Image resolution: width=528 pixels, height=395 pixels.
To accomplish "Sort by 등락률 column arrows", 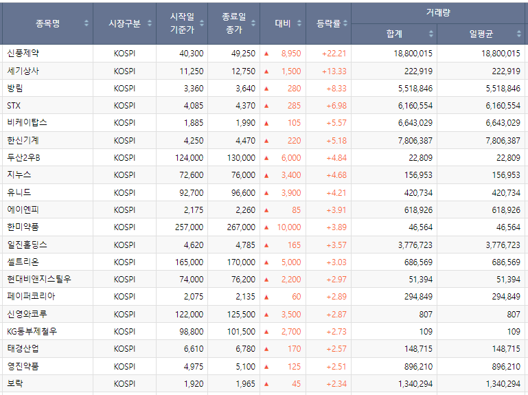I will click(345, 23).
